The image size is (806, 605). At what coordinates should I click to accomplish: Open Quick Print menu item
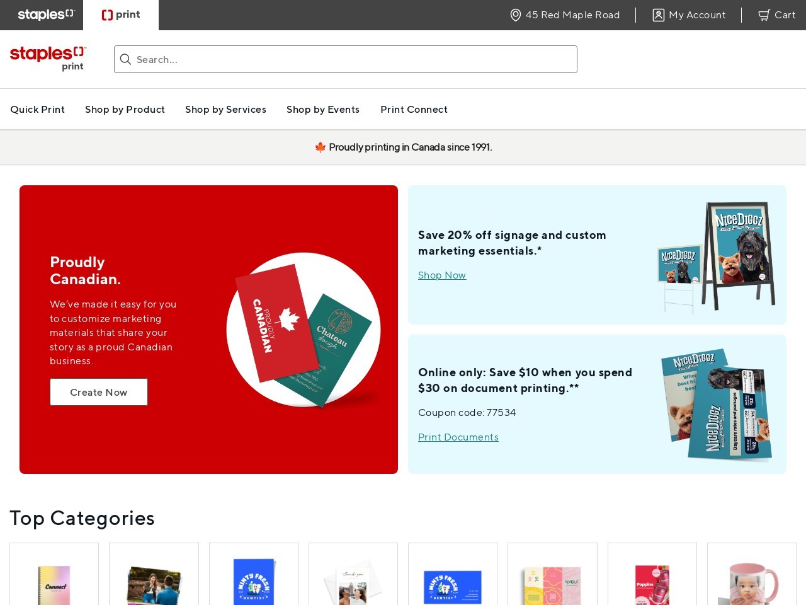(37, 109)
